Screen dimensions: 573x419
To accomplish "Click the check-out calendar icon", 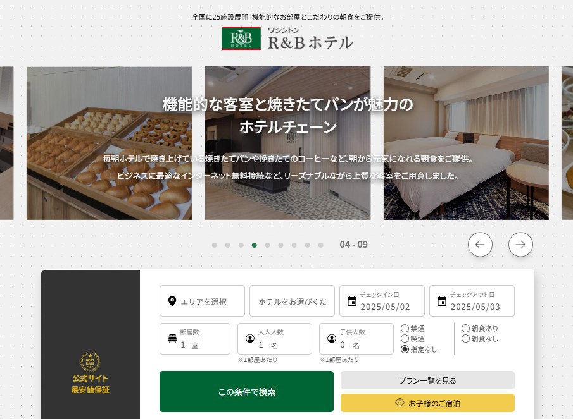I will pyautogui.click(x=442, y=301).
